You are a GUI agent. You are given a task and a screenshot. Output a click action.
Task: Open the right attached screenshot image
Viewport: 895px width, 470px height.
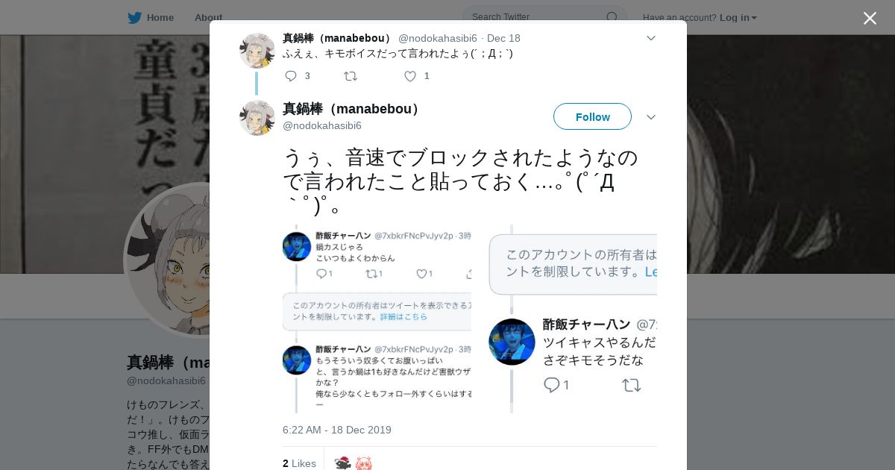click(x=573, y=319)
